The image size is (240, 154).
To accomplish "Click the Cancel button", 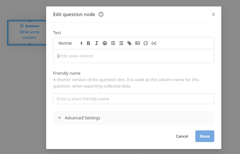I will pyautogui.click(x=182, y=136).
